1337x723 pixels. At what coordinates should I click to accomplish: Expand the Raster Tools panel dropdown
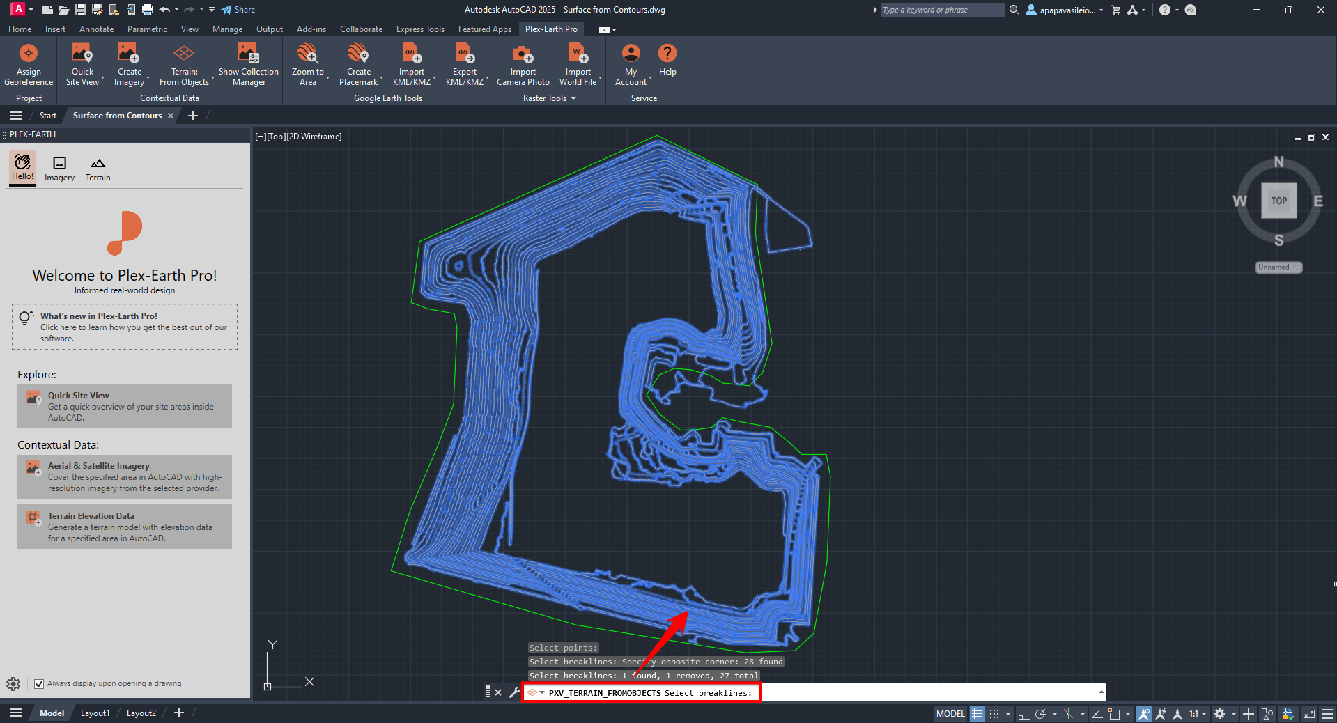tap(573, 98)
